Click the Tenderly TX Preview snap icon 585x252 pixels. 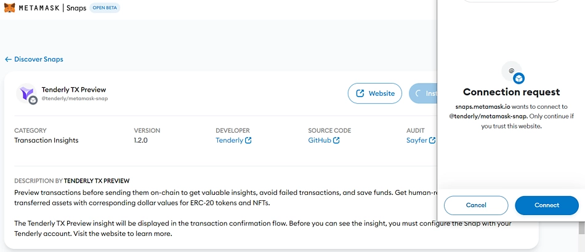(x=27, y=93)
